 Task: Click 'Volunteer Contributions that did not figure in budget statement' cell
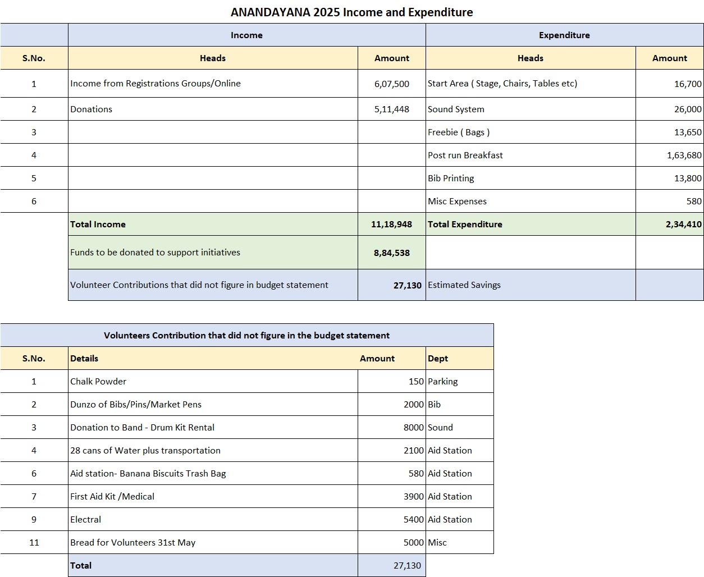213,285
